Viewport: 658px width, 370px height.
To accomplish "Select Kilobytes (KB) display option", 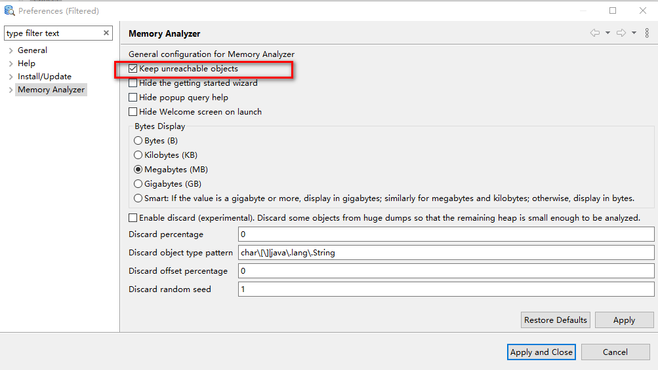I will point(138,155).
